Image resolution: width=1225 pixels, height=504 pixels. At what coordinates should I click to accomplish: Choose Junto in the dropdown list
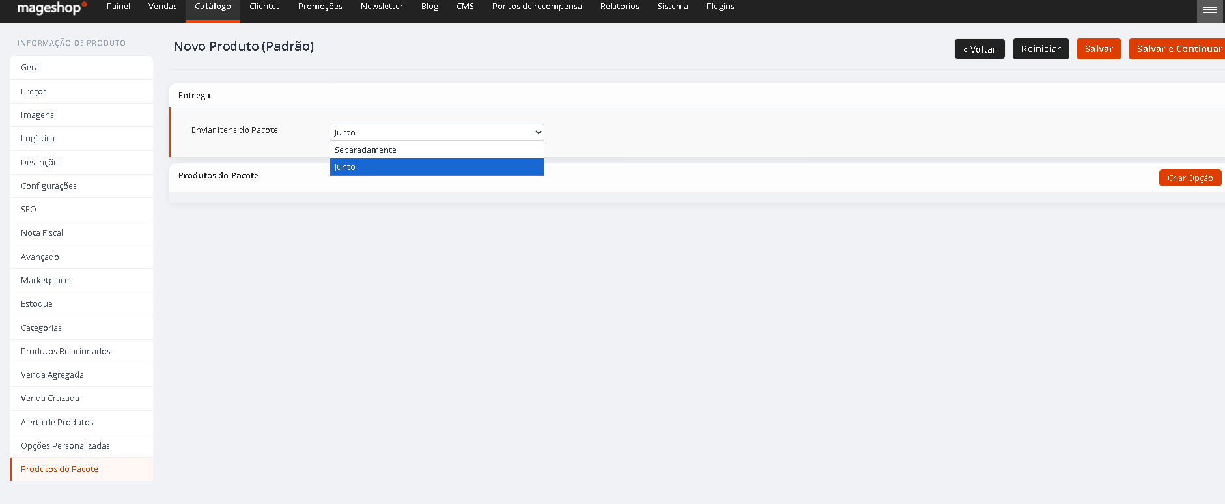pos(437,167)
